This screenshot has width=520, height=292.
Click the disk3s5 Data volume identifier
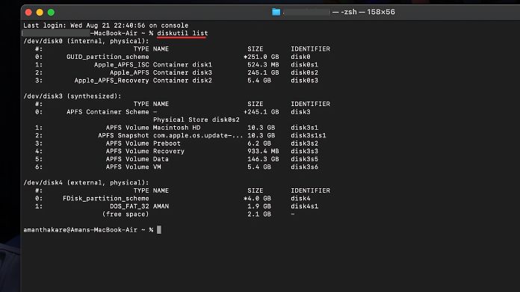(x=304, y=159)
